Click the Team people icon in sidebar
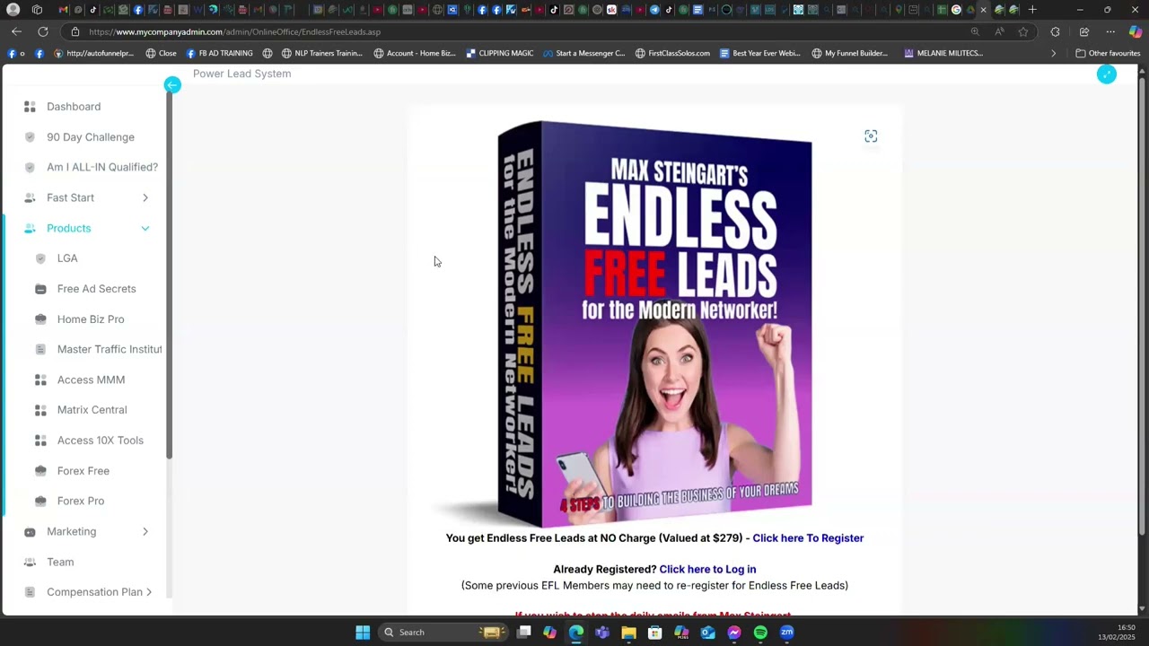1149x646 pixels. (30, 563)
